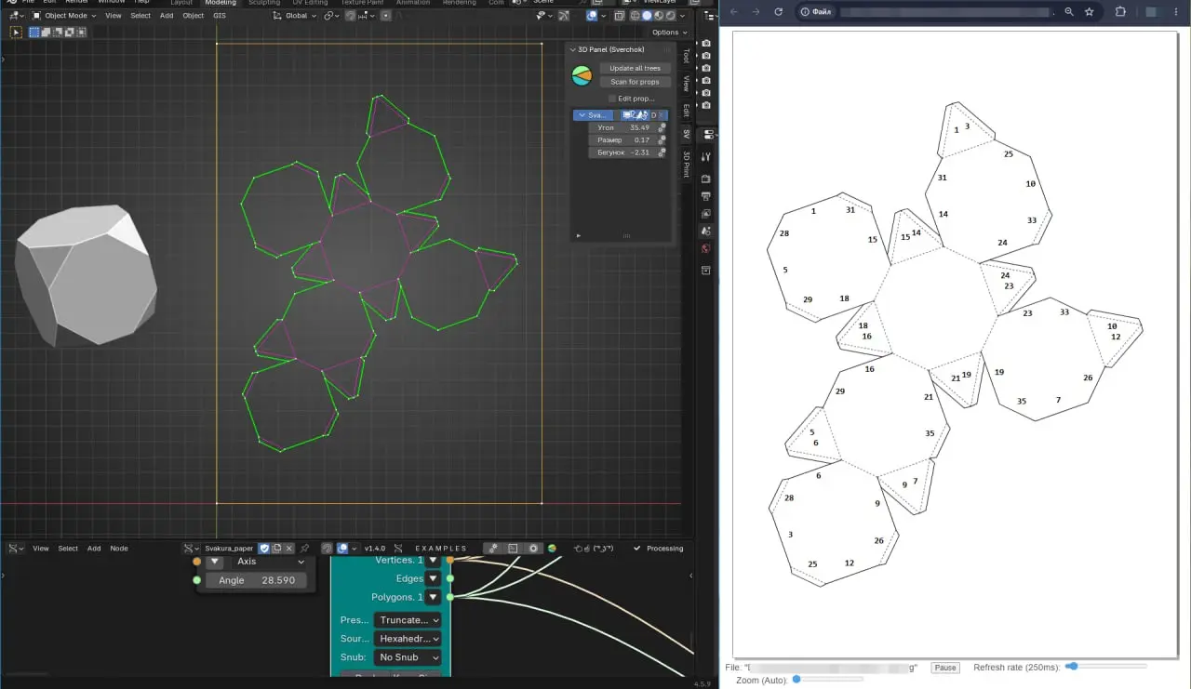1191x689 pixels.
Task: Open the Tool properties wrench icon
Action: [x=706, y=157]
